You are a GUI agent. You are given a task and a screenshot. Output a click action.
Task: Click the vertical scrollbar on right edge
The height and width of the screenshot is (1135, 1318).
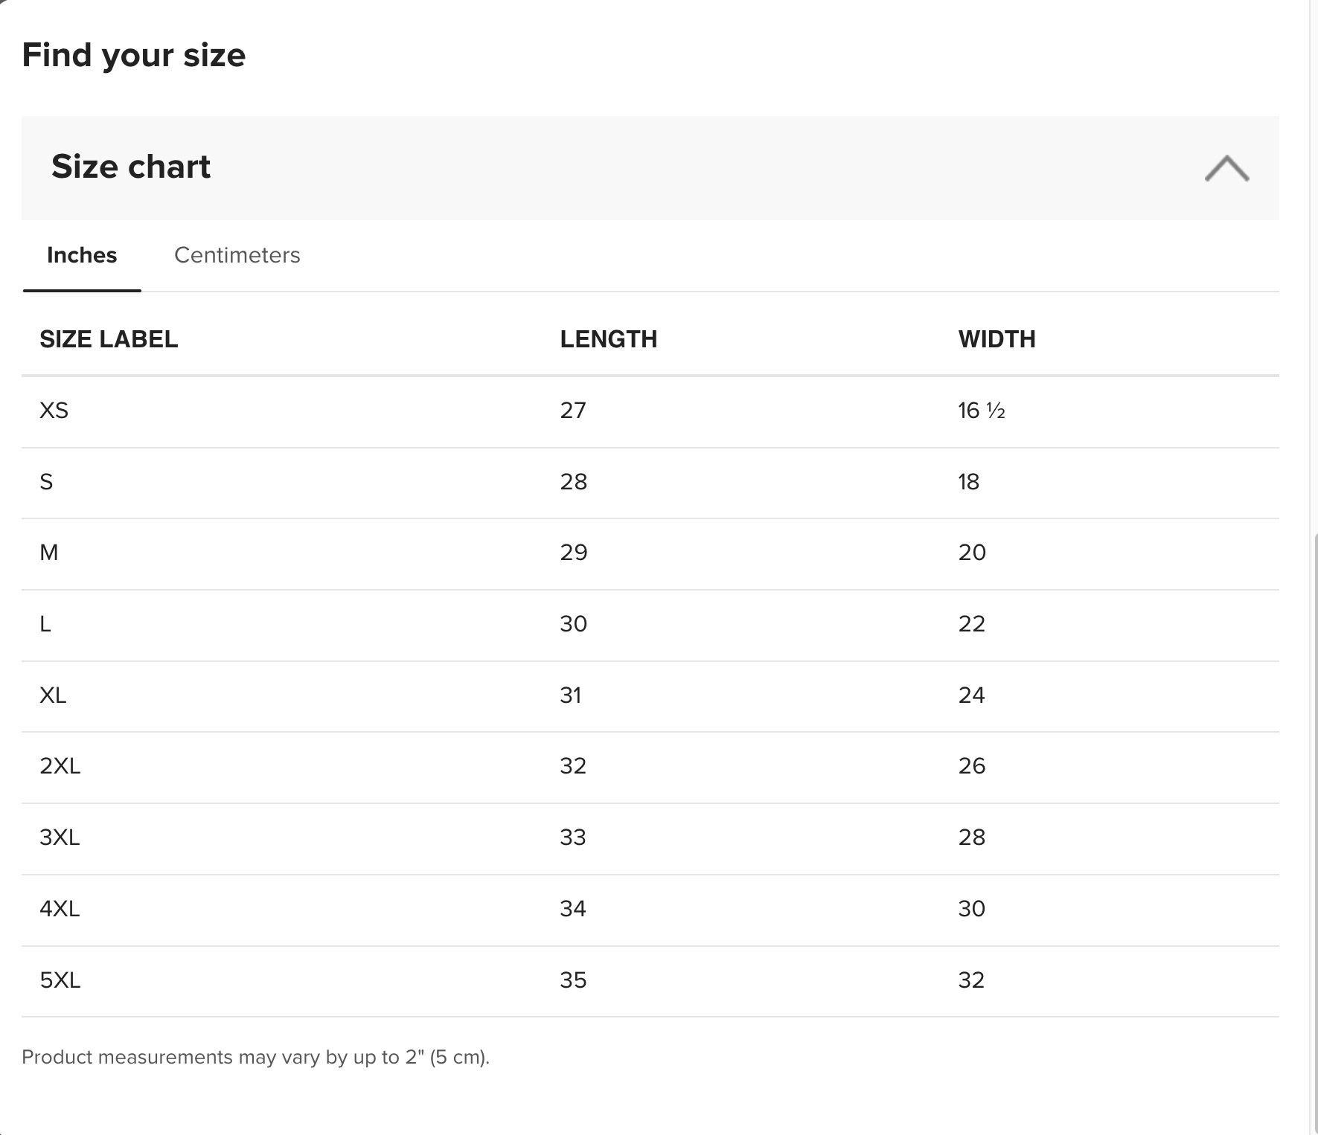(1314, 818)
